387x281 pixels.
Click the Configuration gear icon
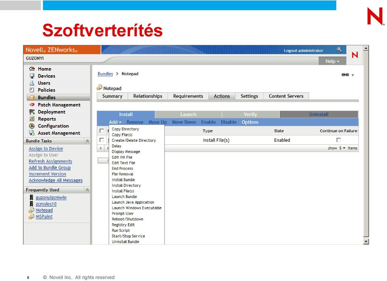coord(32,126)
